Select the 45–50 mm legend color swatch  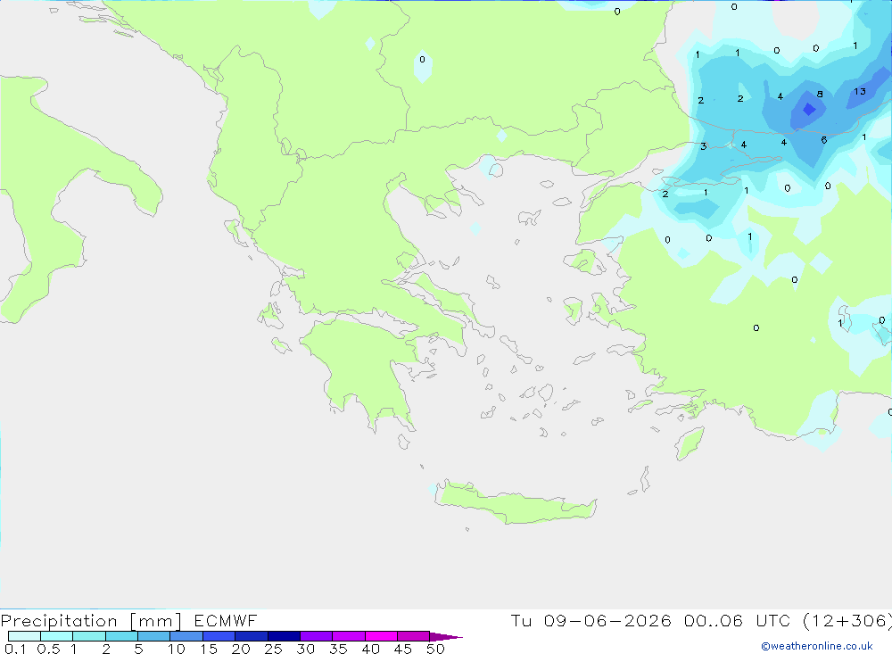pos(414,636)
